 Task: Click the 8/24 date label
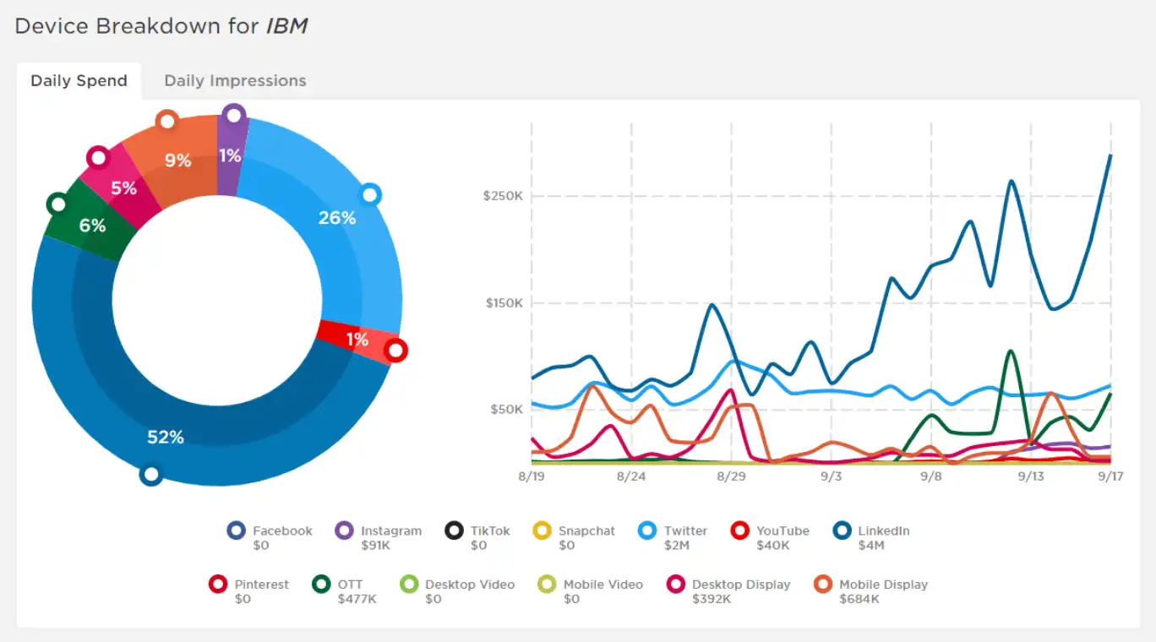click(631, 476)
